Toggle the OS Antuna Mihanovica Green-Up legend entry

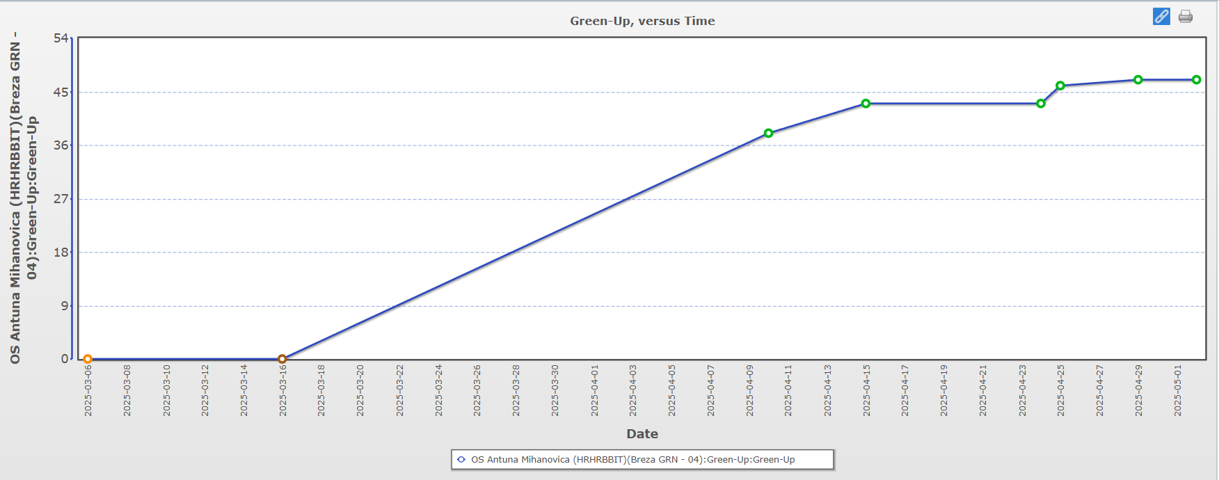[x=632, y=460]
